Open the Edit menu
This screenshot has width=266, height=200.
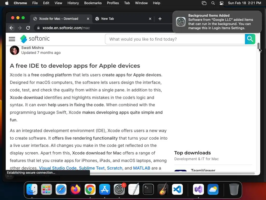pyautogui.click(x=46, y=3)
